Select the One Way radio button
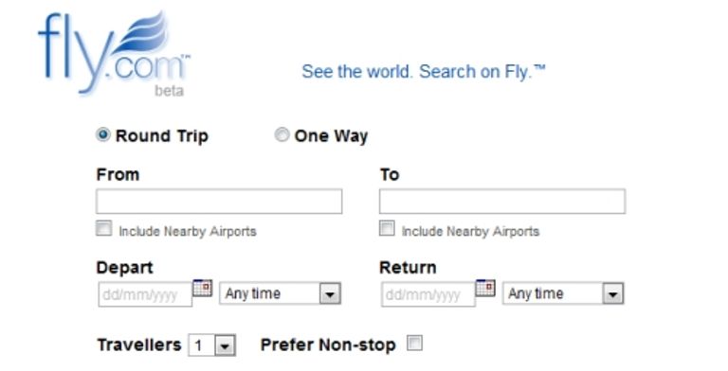 (x=282, y=135)
